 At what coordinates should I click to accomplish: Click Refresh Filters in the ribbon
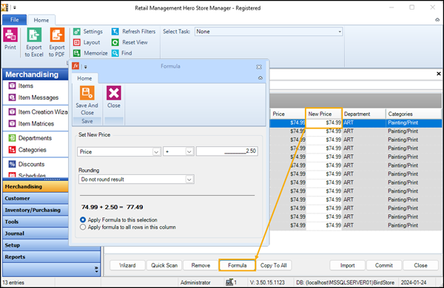(134, 32)
